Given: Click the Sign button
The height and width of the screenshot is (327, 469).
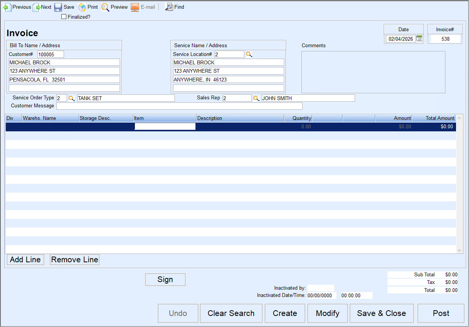Looking at the screenshot, I should click(165, 279).
